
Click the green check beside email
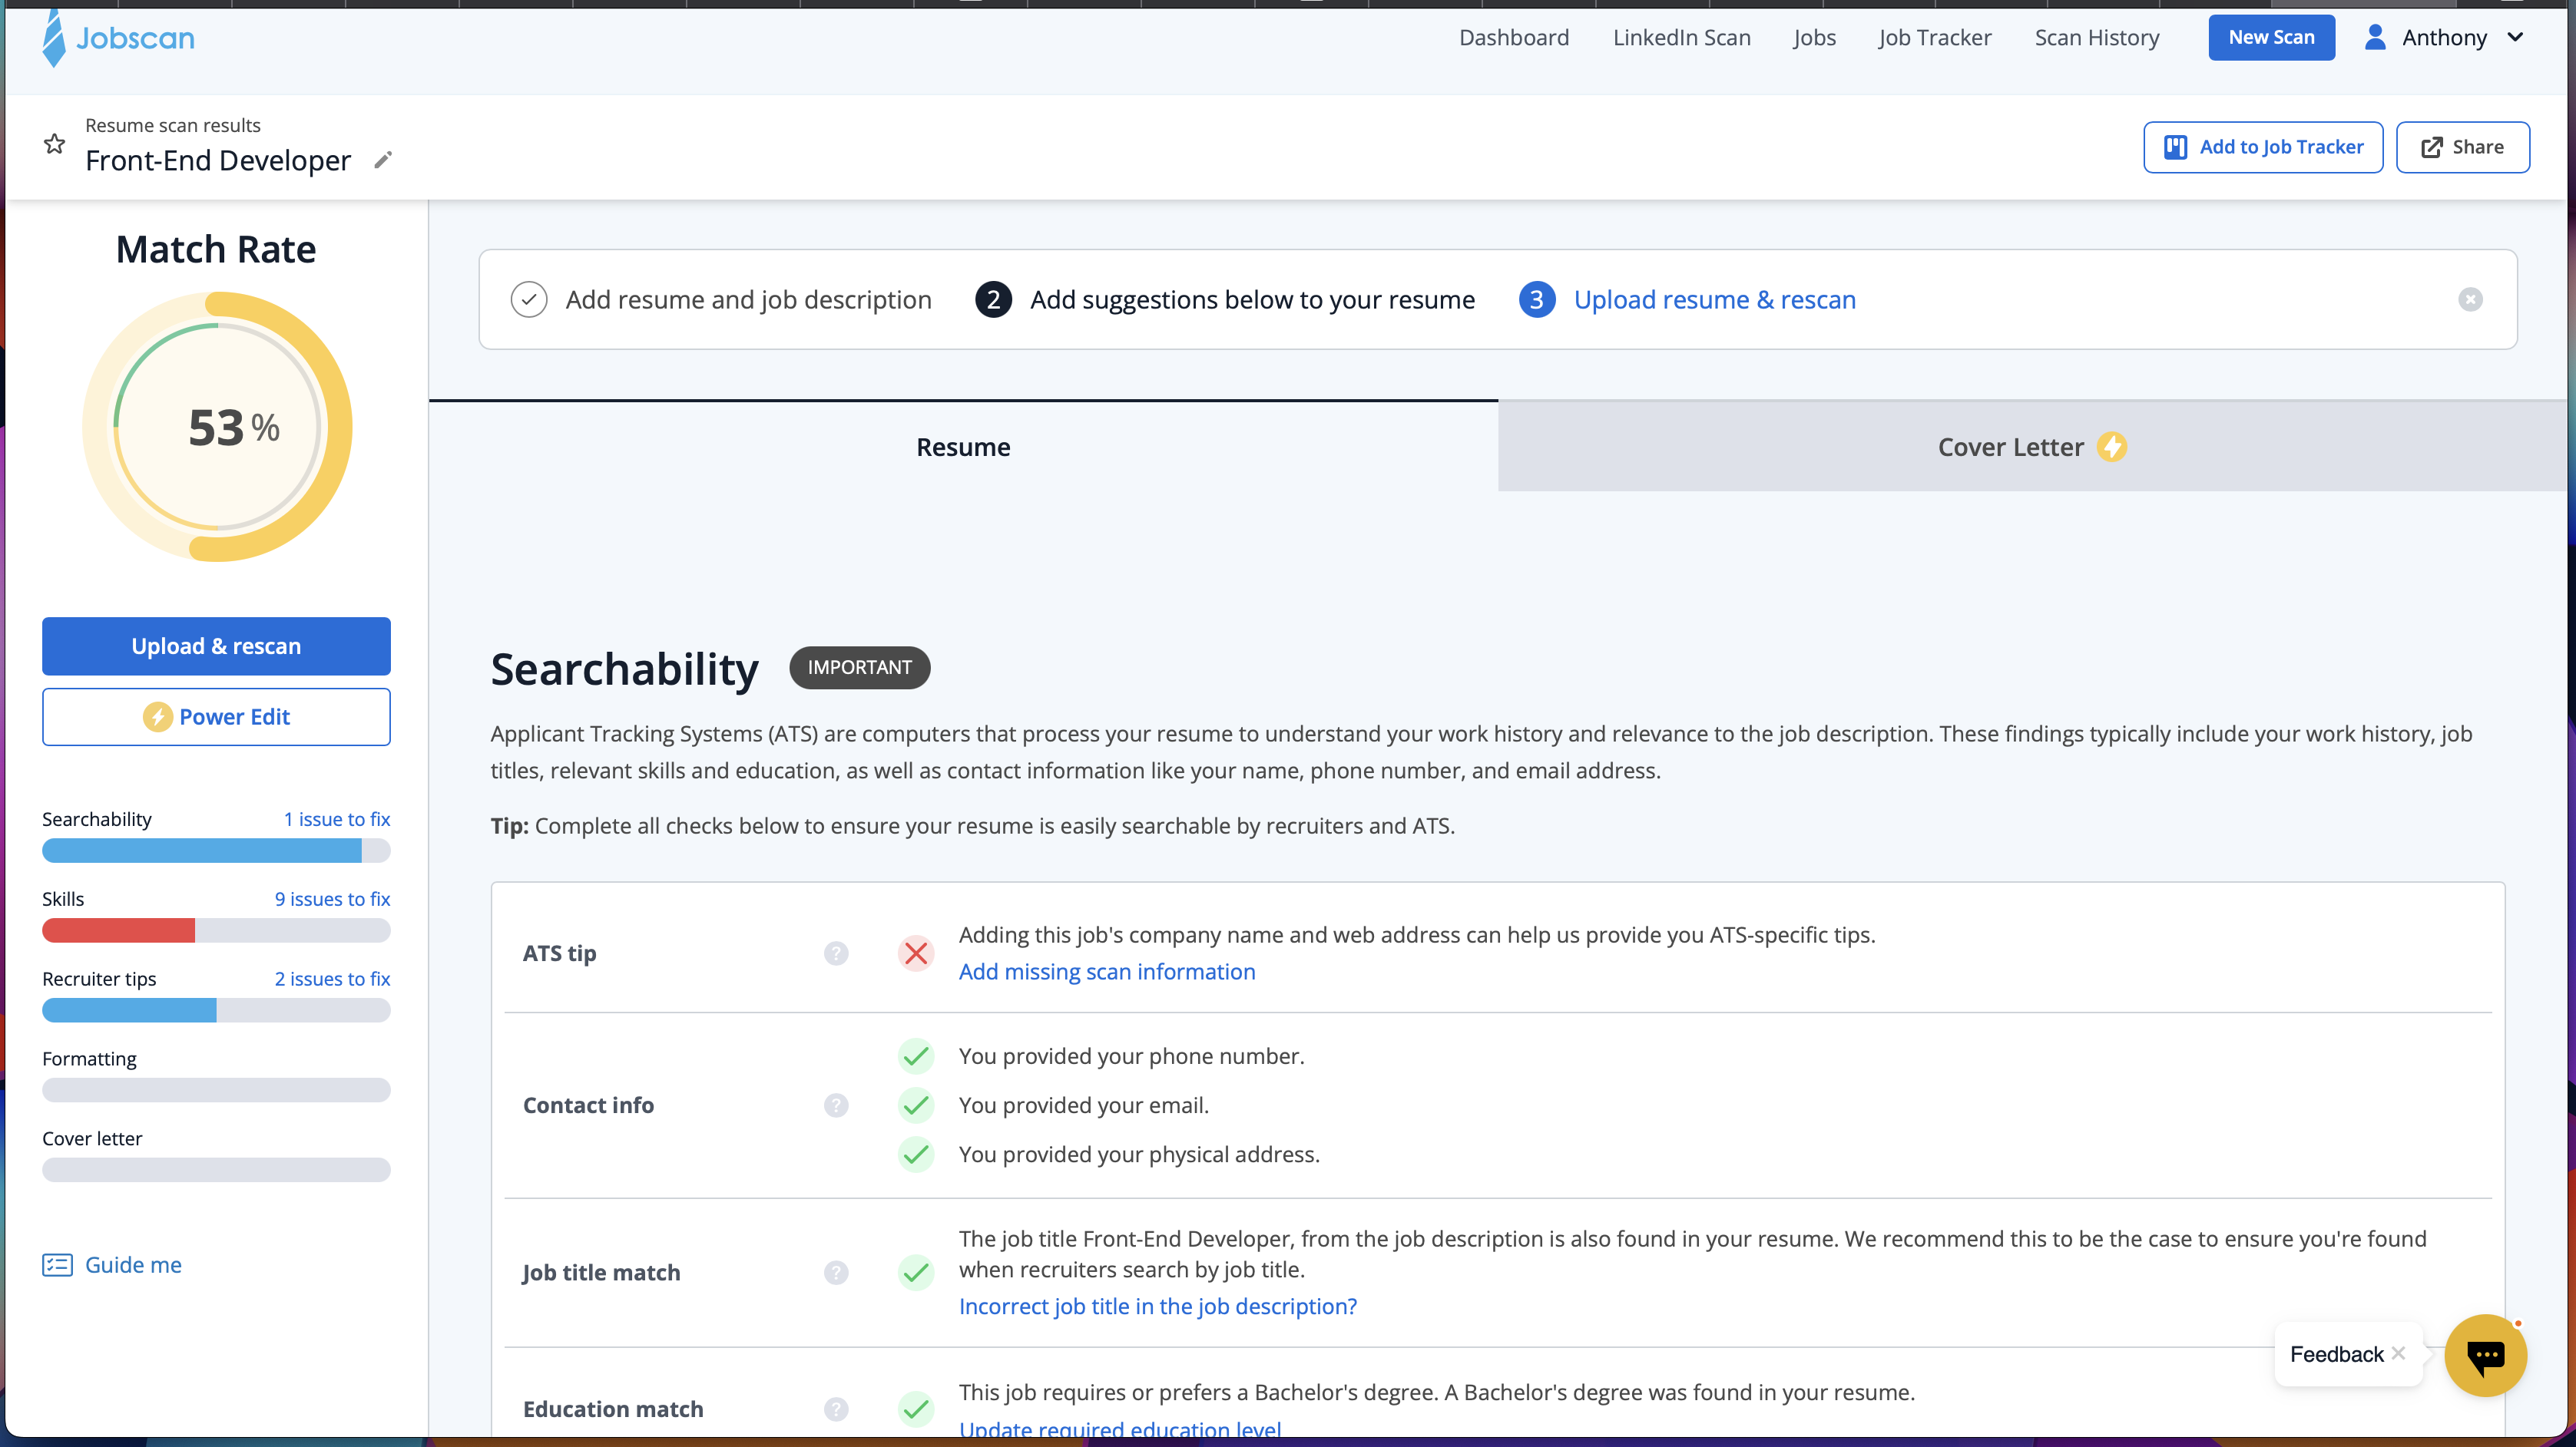coord(916,1105)
